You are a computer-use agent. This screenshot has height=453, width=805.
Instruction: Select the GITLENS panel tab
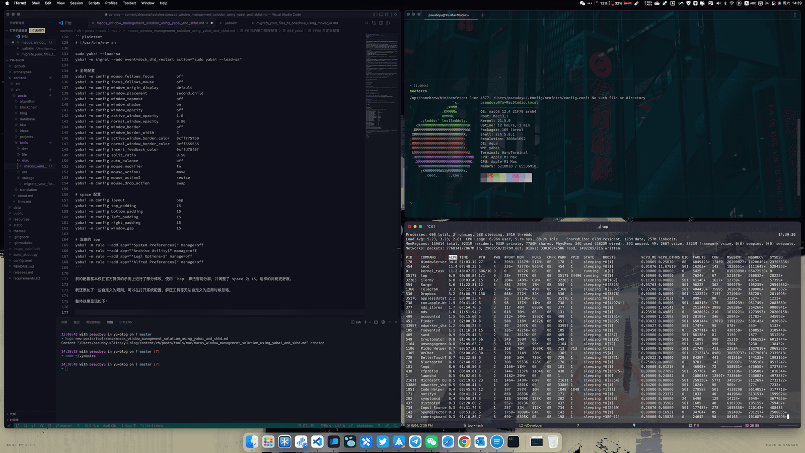125,322
